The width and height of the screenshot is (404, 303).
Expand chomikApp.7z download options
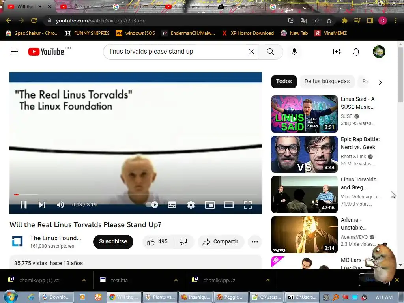pyautogui.click(x=268, y=281)
